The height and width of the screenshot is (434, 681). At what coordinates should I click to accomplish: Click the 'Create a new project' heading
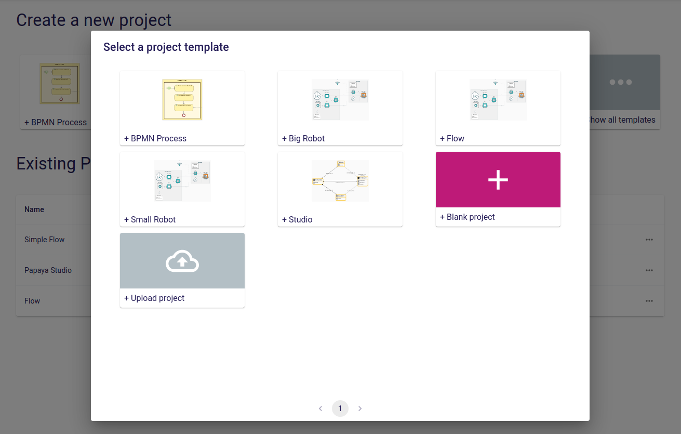coord(94,20)
